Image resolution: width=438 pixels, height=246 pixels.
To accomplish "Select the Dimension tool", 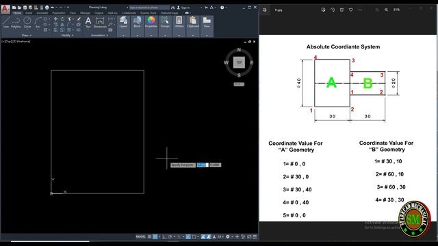I will pos(100,23).
